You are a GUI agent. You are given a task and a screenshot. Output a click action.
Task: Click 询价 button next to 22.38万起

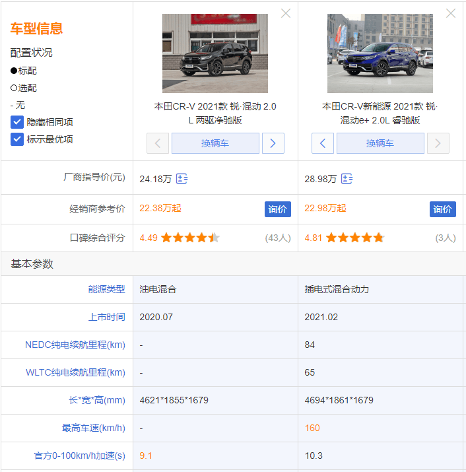[x=277, y=209]
